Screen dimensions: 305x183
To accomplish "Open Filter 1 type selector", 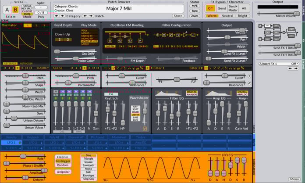I will coord(159,68).
